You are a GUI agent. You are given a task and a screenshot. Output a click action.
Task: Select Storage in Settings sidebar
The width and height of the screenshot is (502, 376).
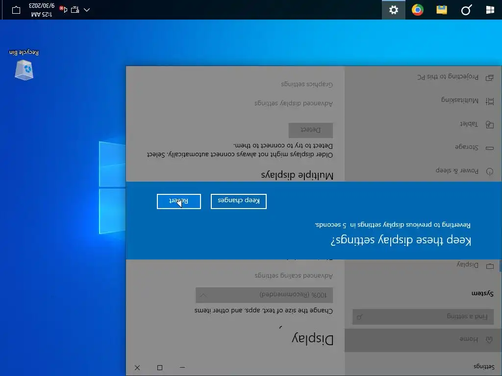pos(423,147)
